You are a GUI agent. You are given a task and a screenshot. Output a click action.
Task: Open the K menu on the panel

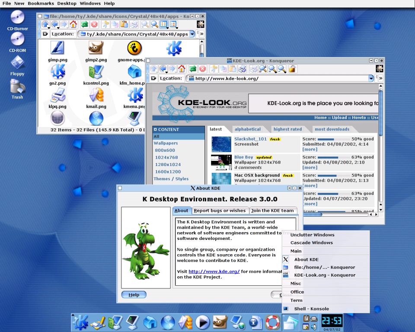[x=80, y=322]
